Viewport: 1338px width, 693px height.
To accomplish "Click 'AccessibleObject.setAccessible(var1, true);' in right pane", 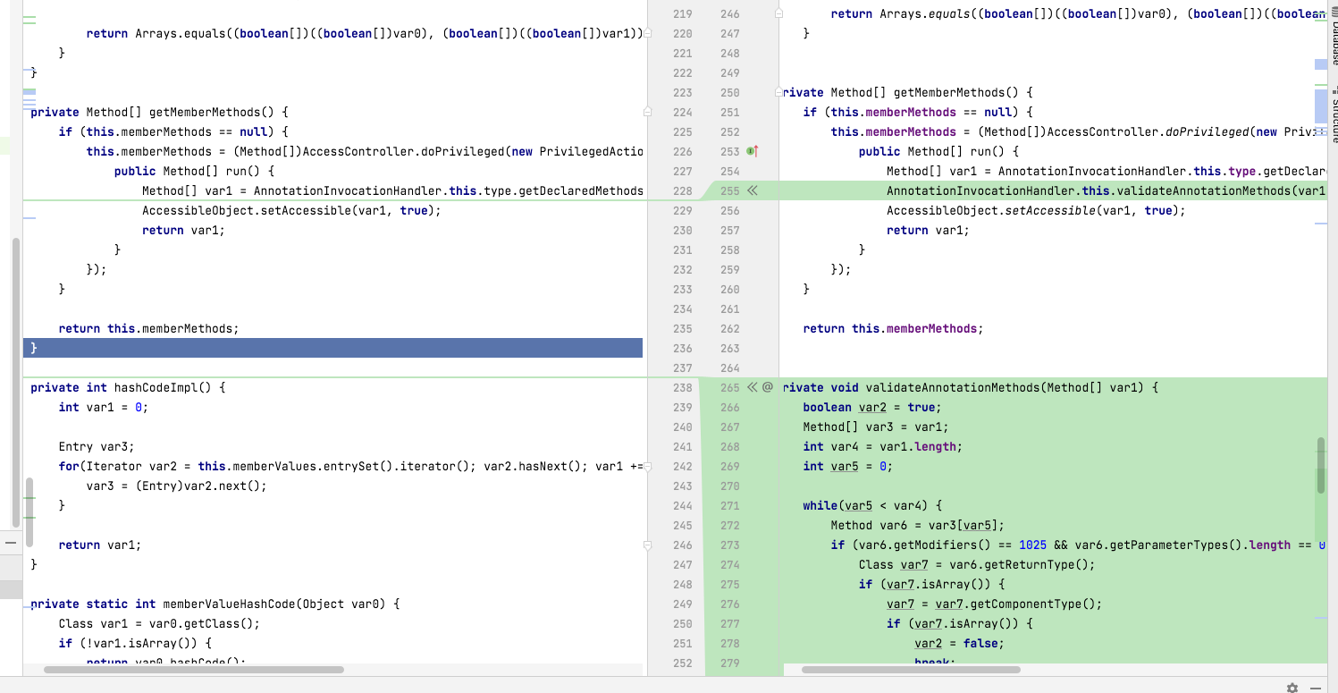I will coord(1036,210).
